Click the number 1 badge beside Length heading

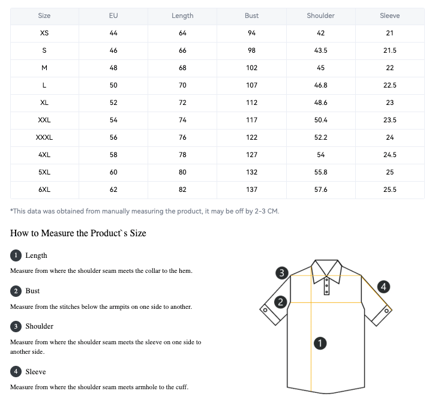pyautogui.click(x=16, y=255)
